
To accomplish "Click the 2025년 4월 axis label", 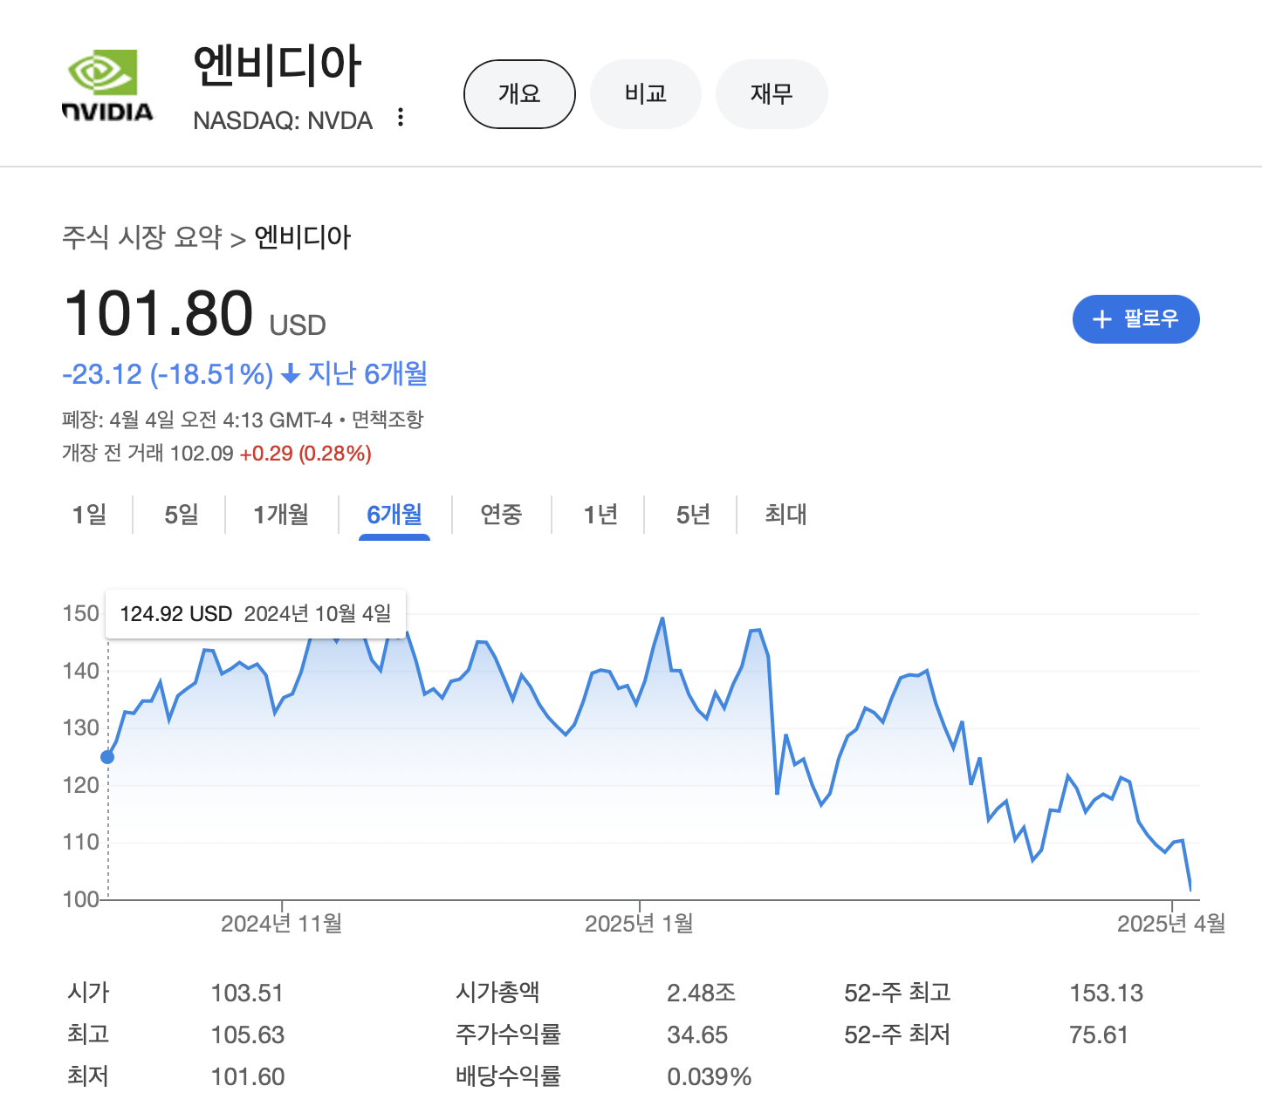I will [x=1171, y=924].
